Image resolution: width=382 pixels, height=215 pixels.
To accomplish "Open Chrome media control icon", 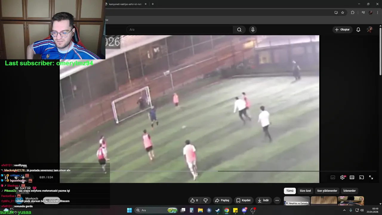I will point(363,13).
